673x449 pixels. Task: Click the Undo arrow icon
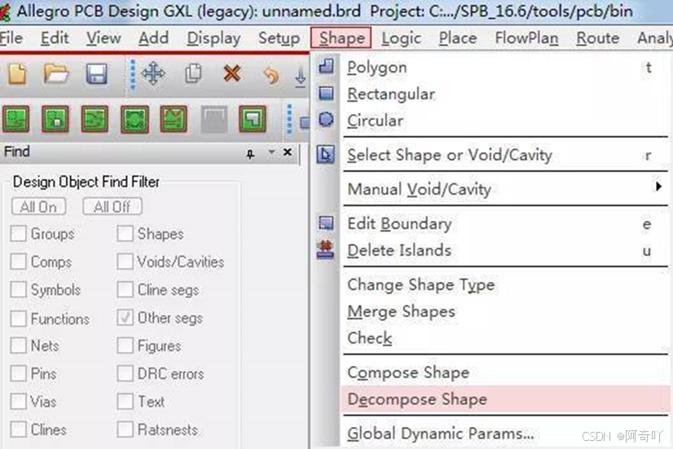point(271,75)
